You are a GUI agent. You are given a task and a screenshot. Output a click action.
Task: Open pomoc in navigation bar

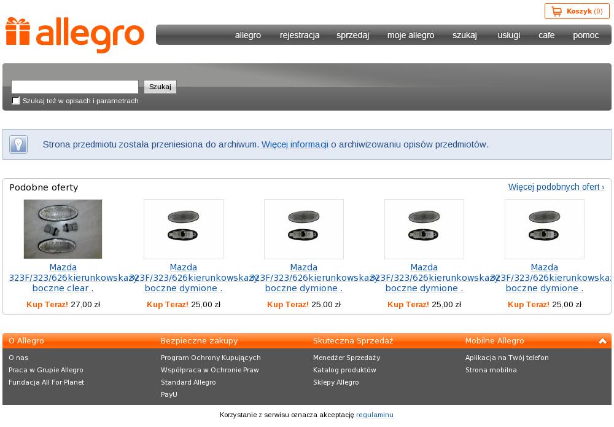(586, 35)
